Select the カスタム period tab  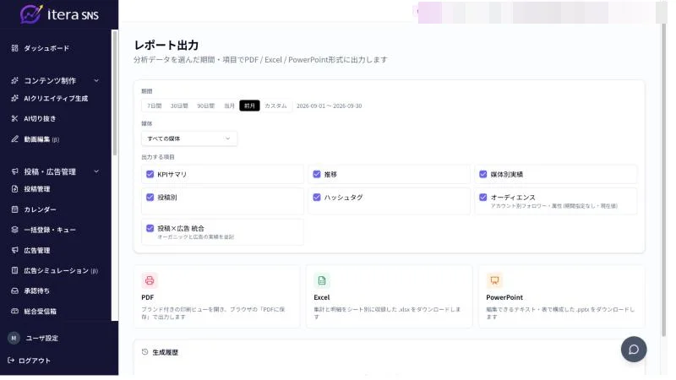click(275, 106)
